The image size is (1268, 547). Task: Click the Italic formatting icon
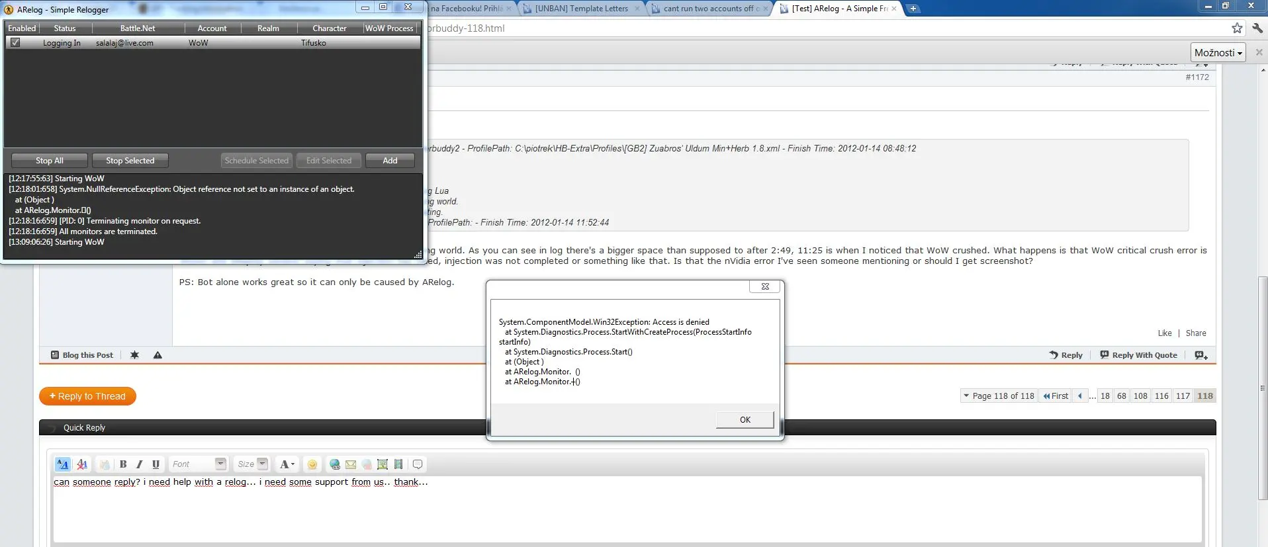(x=139, y=464)
